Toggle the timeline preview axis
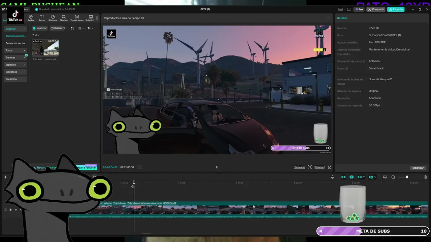Viewport: 431px width, 242px height. point(371,177)
